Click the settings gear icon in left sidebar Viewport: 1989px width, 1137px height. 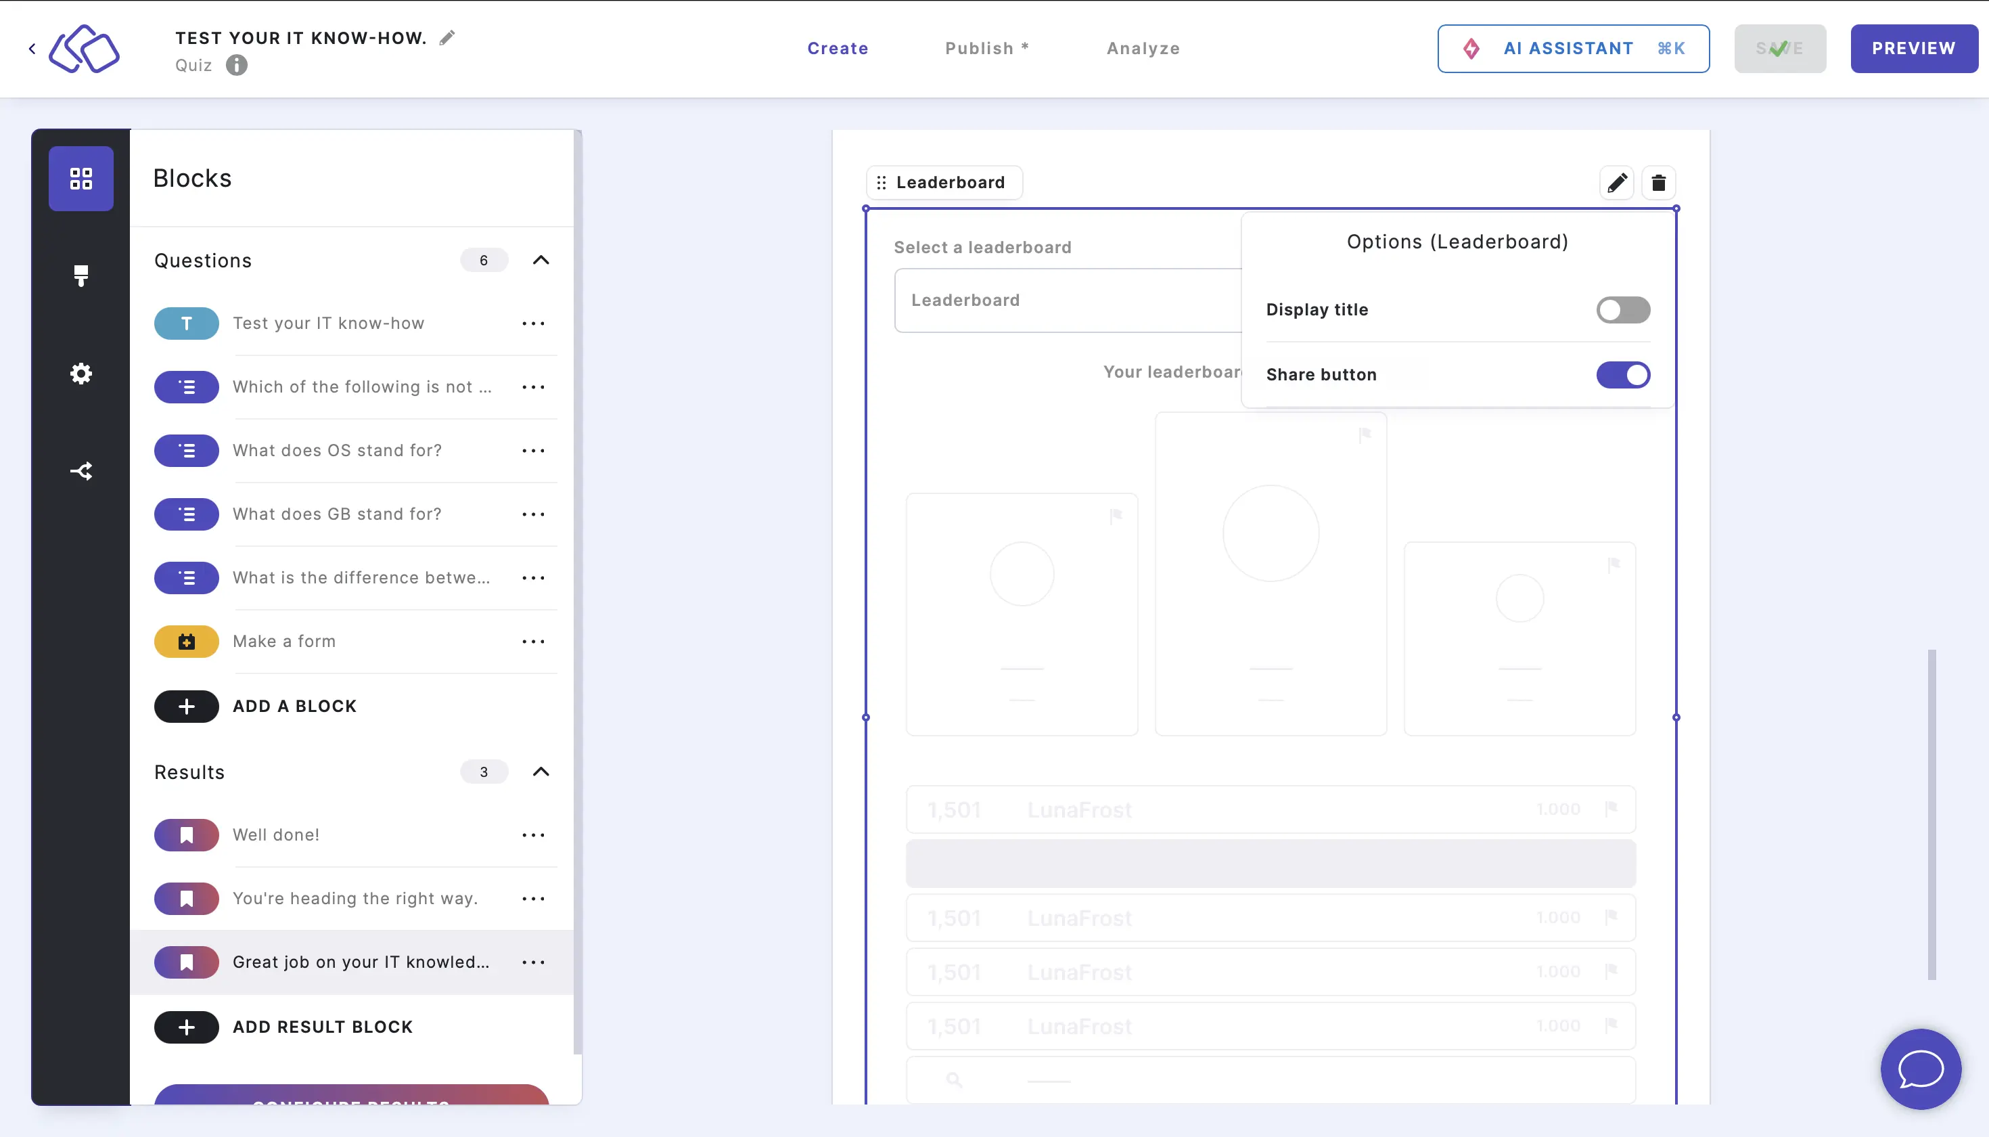point(81,373)
